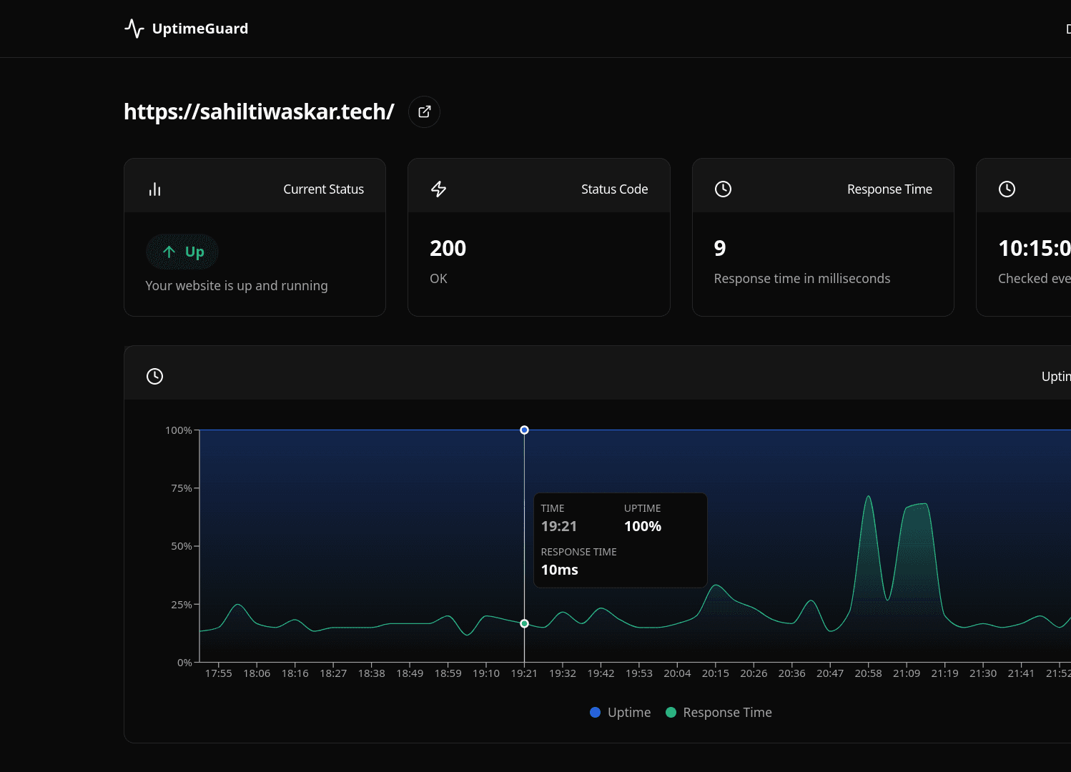Image resolution: width=1071 pixels, height=772 pixels.
Task: Click the 19:32 x-axis label
Action: [x=563, y=673]
